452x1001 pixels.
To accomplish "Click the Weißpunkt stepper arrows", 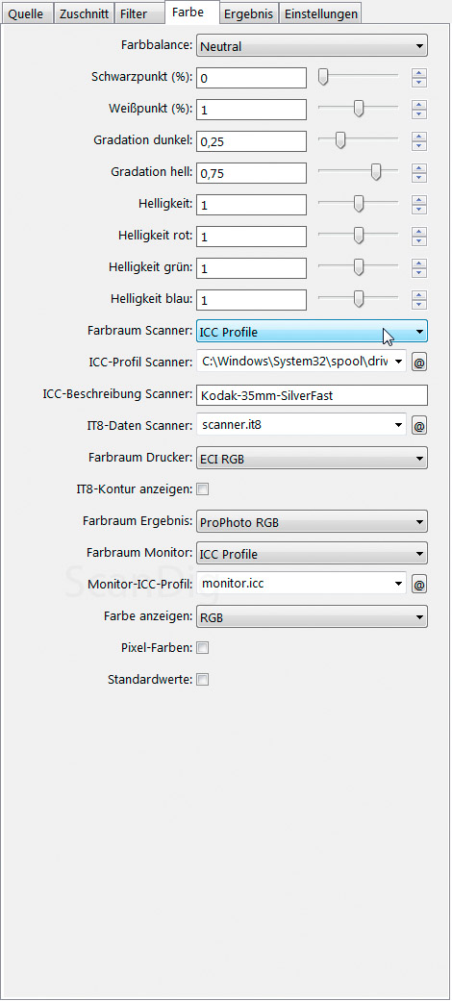I will [x=418, y=110].
